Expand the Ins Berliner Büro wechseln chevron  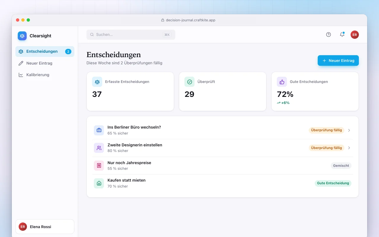(349, 130)
